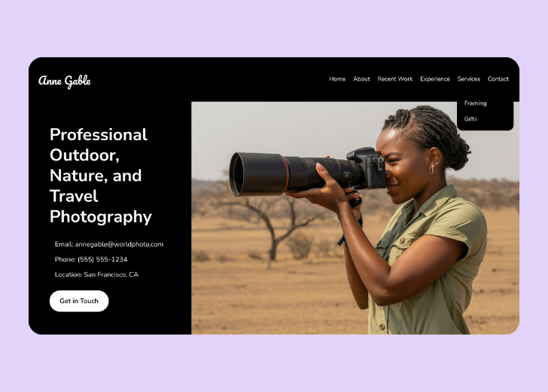Click the lavender background outside the card
548x392 pixels.
274,364
